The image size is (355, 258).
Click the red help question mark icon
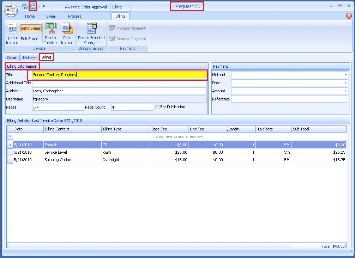coord(349,16)
